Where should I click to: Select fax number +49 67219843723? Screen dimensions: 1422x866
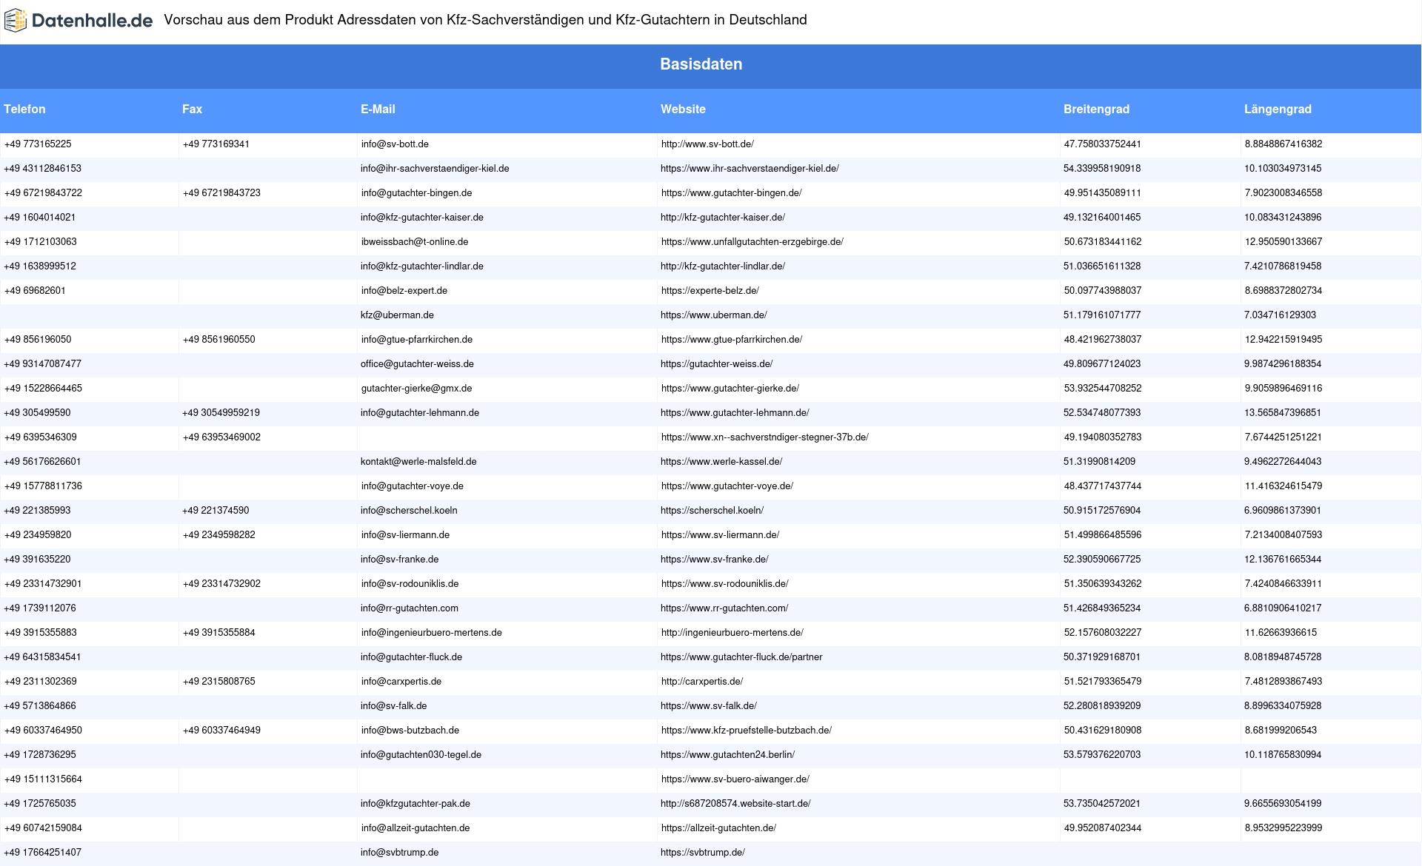click(x=221, y=193)
